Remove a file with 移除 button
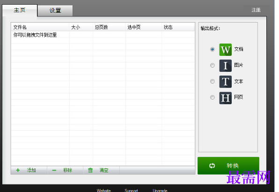The height and width of the screenshot is (192, 279). pyautogui.click(x=65, y=170)
